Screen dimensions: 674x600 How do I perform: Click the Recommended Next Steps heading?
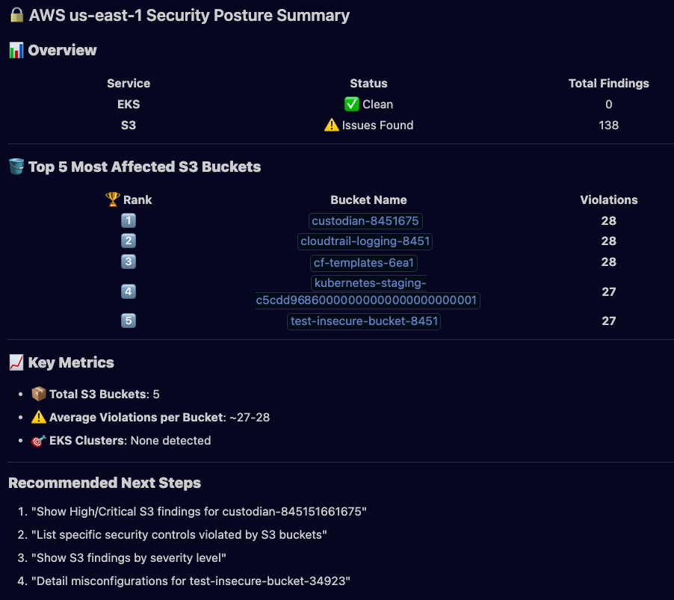(x=105, y=483)
